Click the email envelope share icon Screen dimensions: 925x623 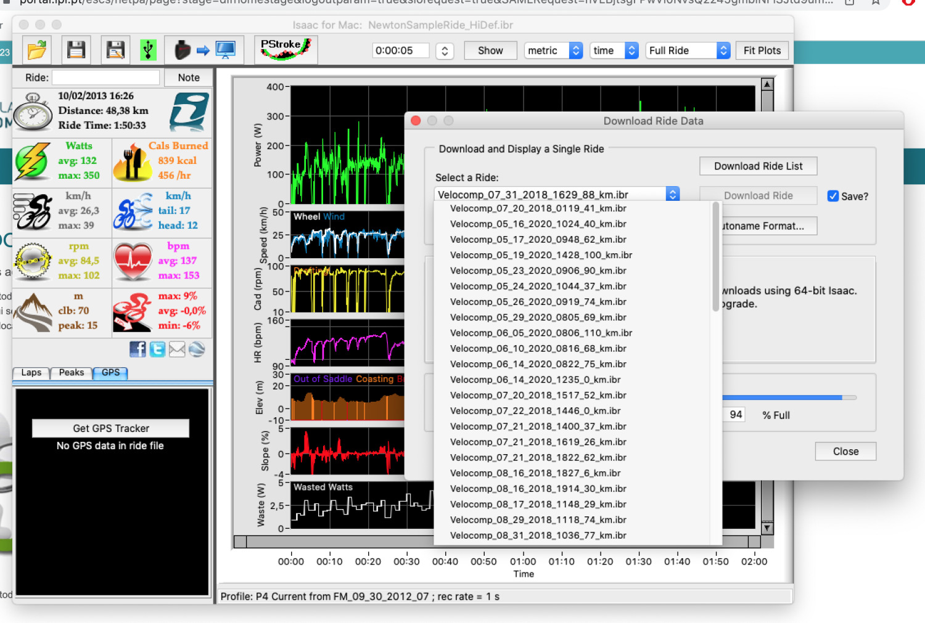click(x=177, y=349)
